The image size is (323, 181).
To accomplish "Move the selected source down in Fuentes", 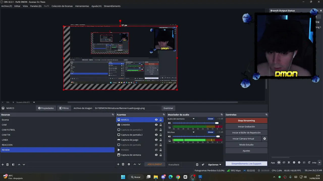I will pos(140,164).
